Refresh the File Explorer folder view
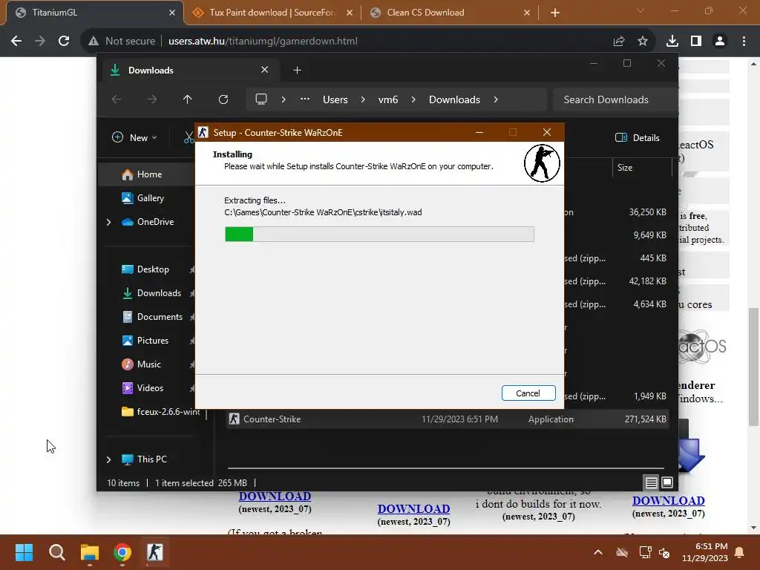Screen dimensions: 760x570 223,99
